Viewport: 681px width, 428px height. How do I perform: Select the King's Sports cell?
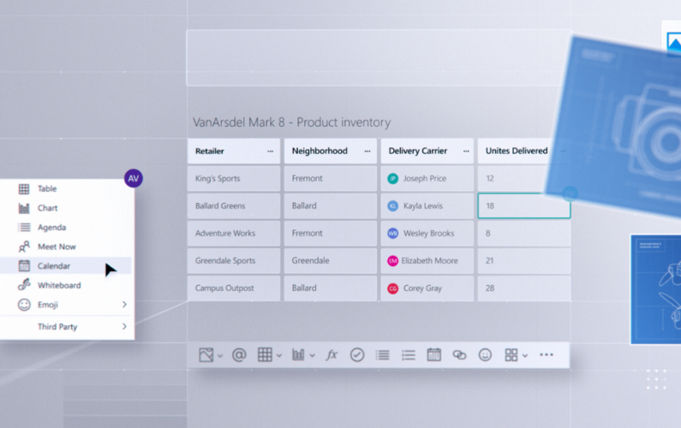click(234, 178)
